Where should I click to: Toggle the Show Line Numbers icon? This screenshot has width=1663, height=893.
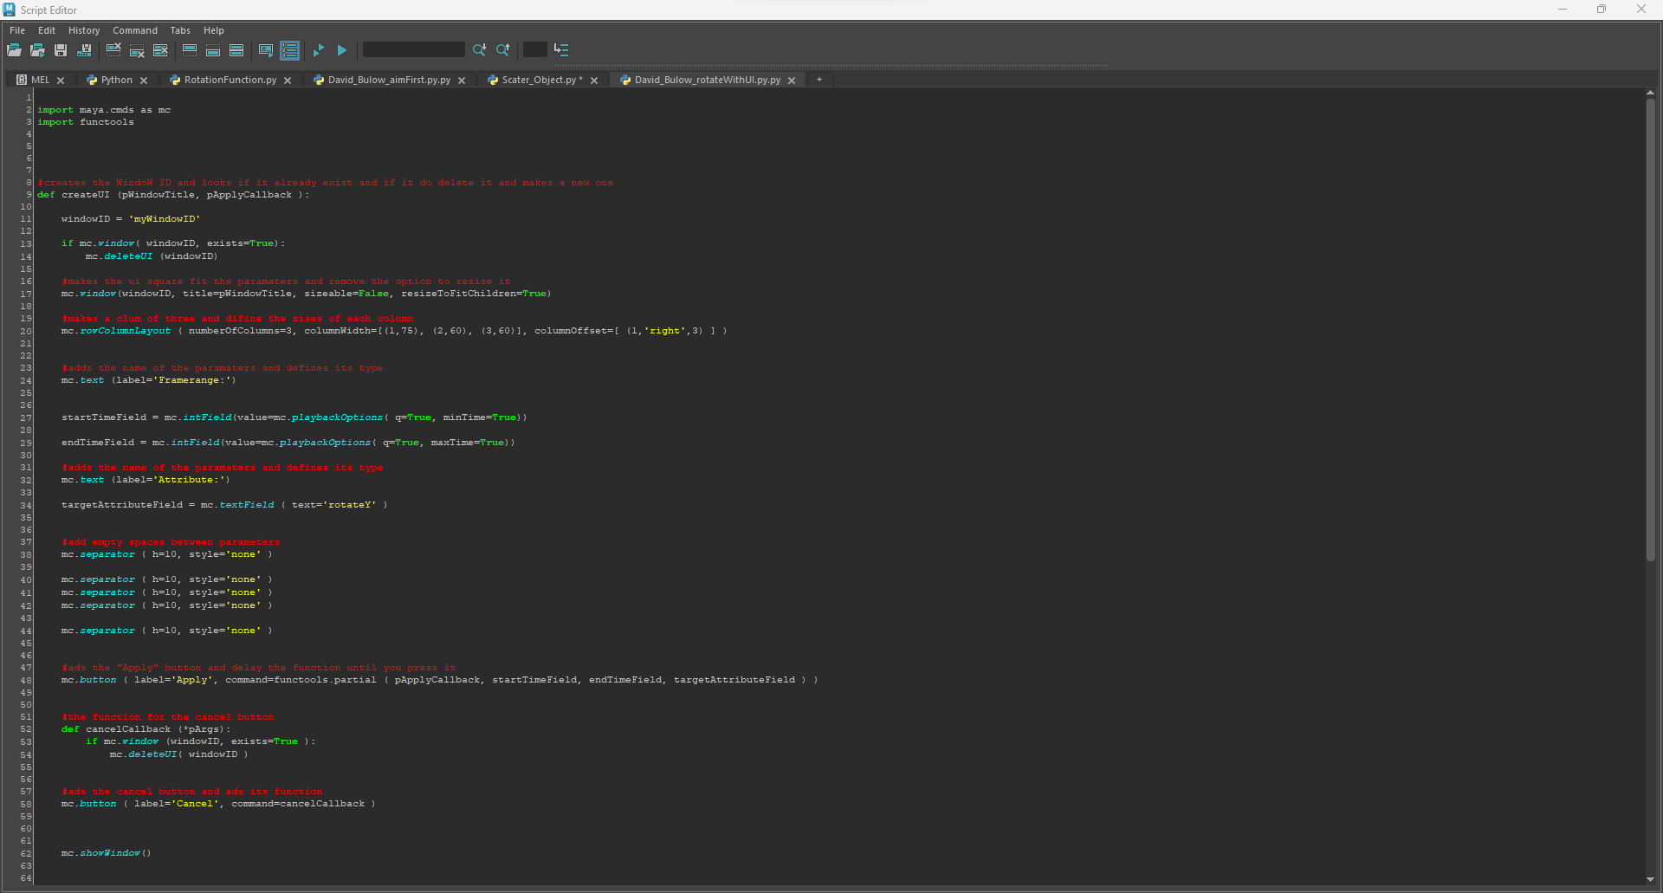pyautogui.click(x=289, y=49)
